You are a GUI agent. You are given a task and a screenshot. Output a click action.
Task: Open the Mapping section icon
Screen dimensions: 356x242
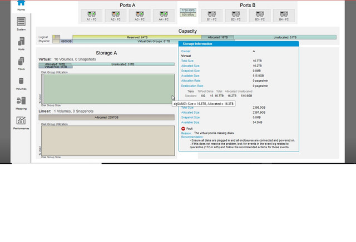click(x=21, y=100)
